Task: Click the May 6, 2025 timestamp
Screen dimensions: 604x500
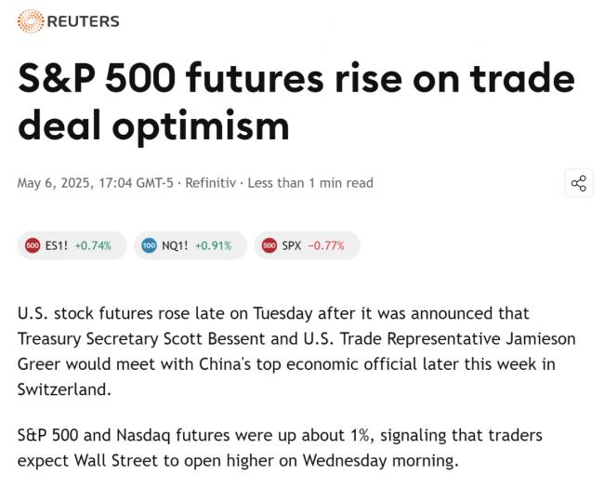Action: [95, 182]
